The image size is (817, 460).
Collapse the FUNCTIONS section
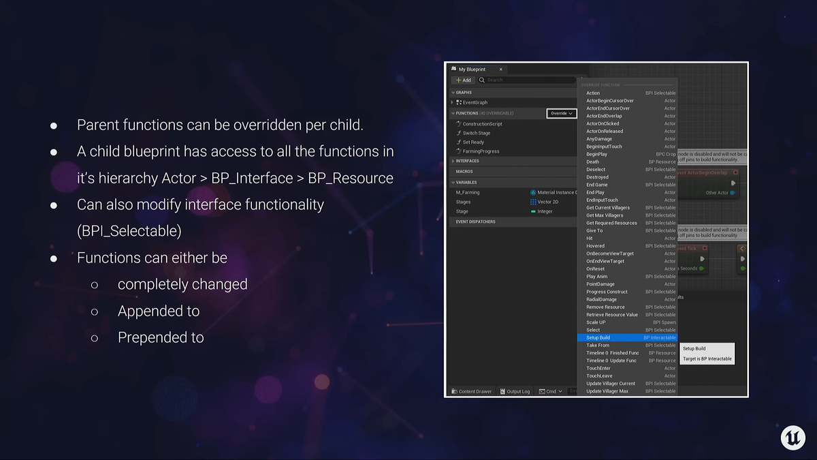tap(452, 113)
